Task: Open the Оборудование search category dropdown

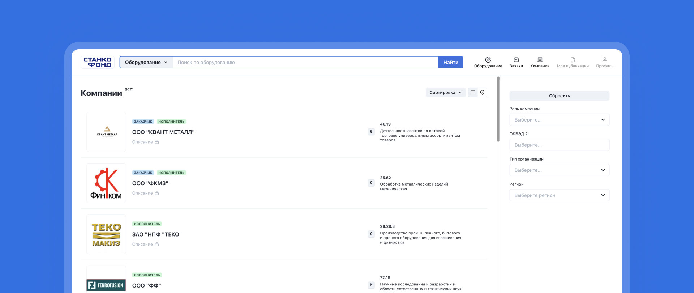Action: click(146, 62)
